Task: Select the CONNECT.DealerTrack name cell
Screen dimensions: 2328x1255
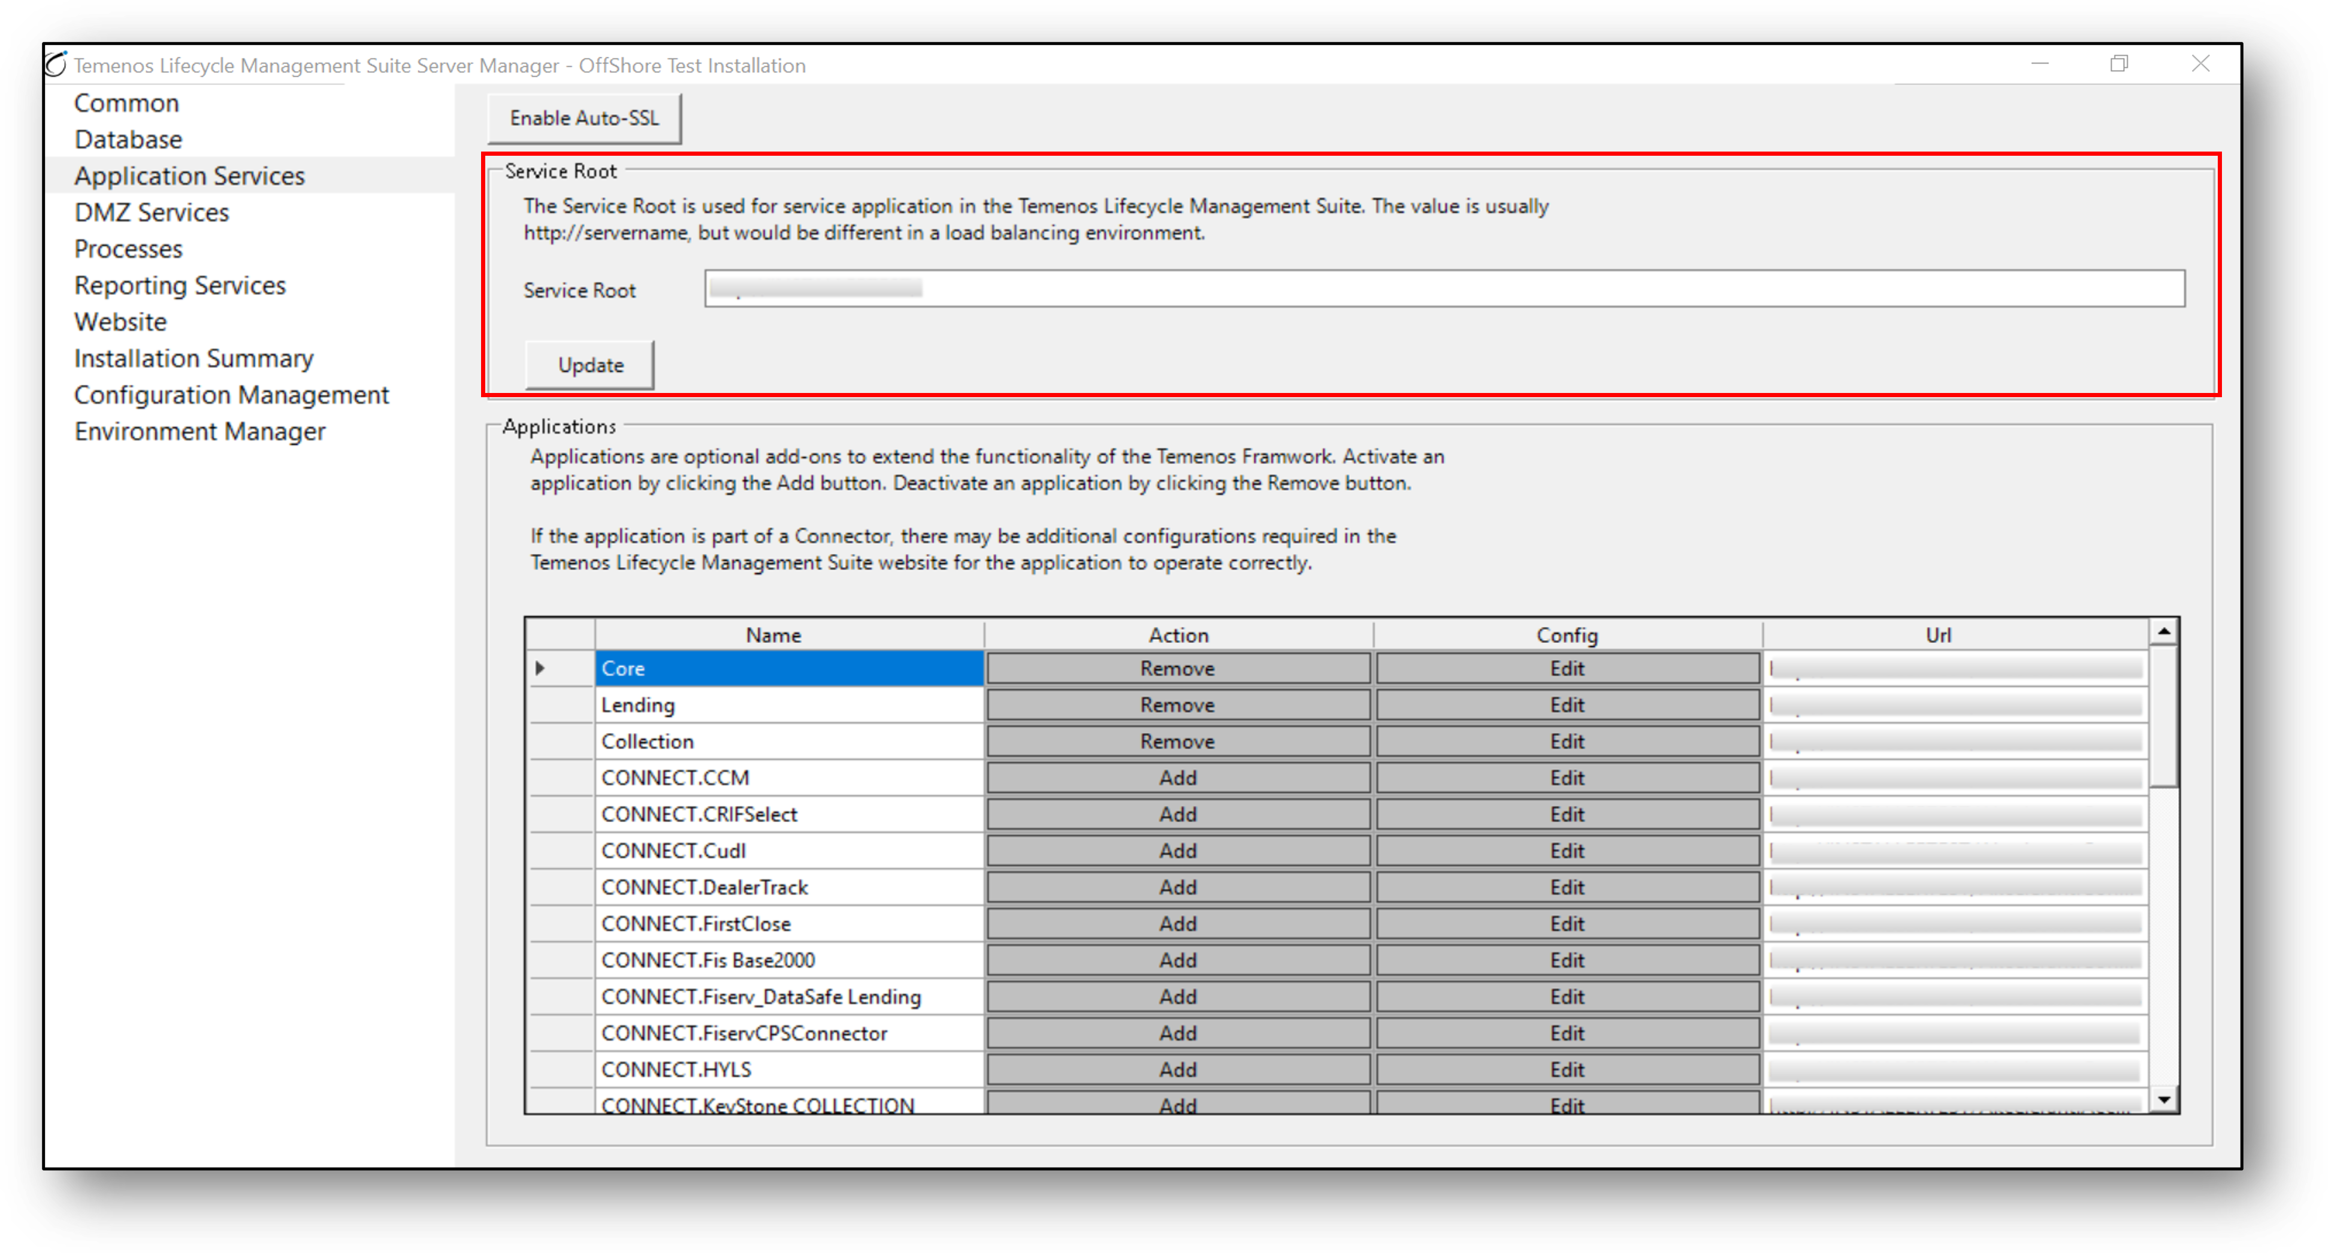Action: point(789,887)
